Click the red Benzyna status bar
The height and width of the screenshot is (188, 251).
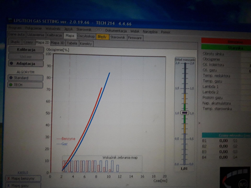point(226,41)
